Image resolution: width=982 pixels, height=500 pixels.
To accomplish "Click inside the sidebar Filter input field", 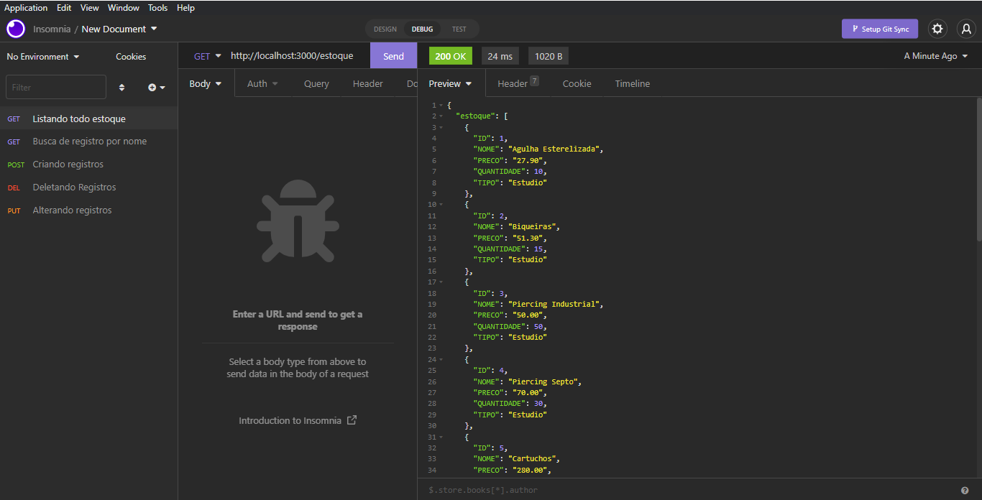I will pyautogui.click(x=55, y=87).
